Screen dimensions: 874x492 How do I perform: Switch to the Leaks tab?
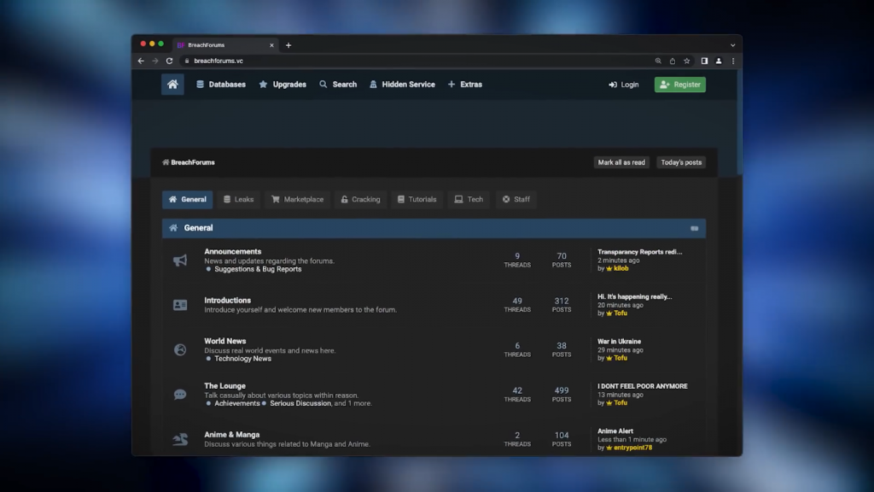pyautogui.click(x=239, y=199)
